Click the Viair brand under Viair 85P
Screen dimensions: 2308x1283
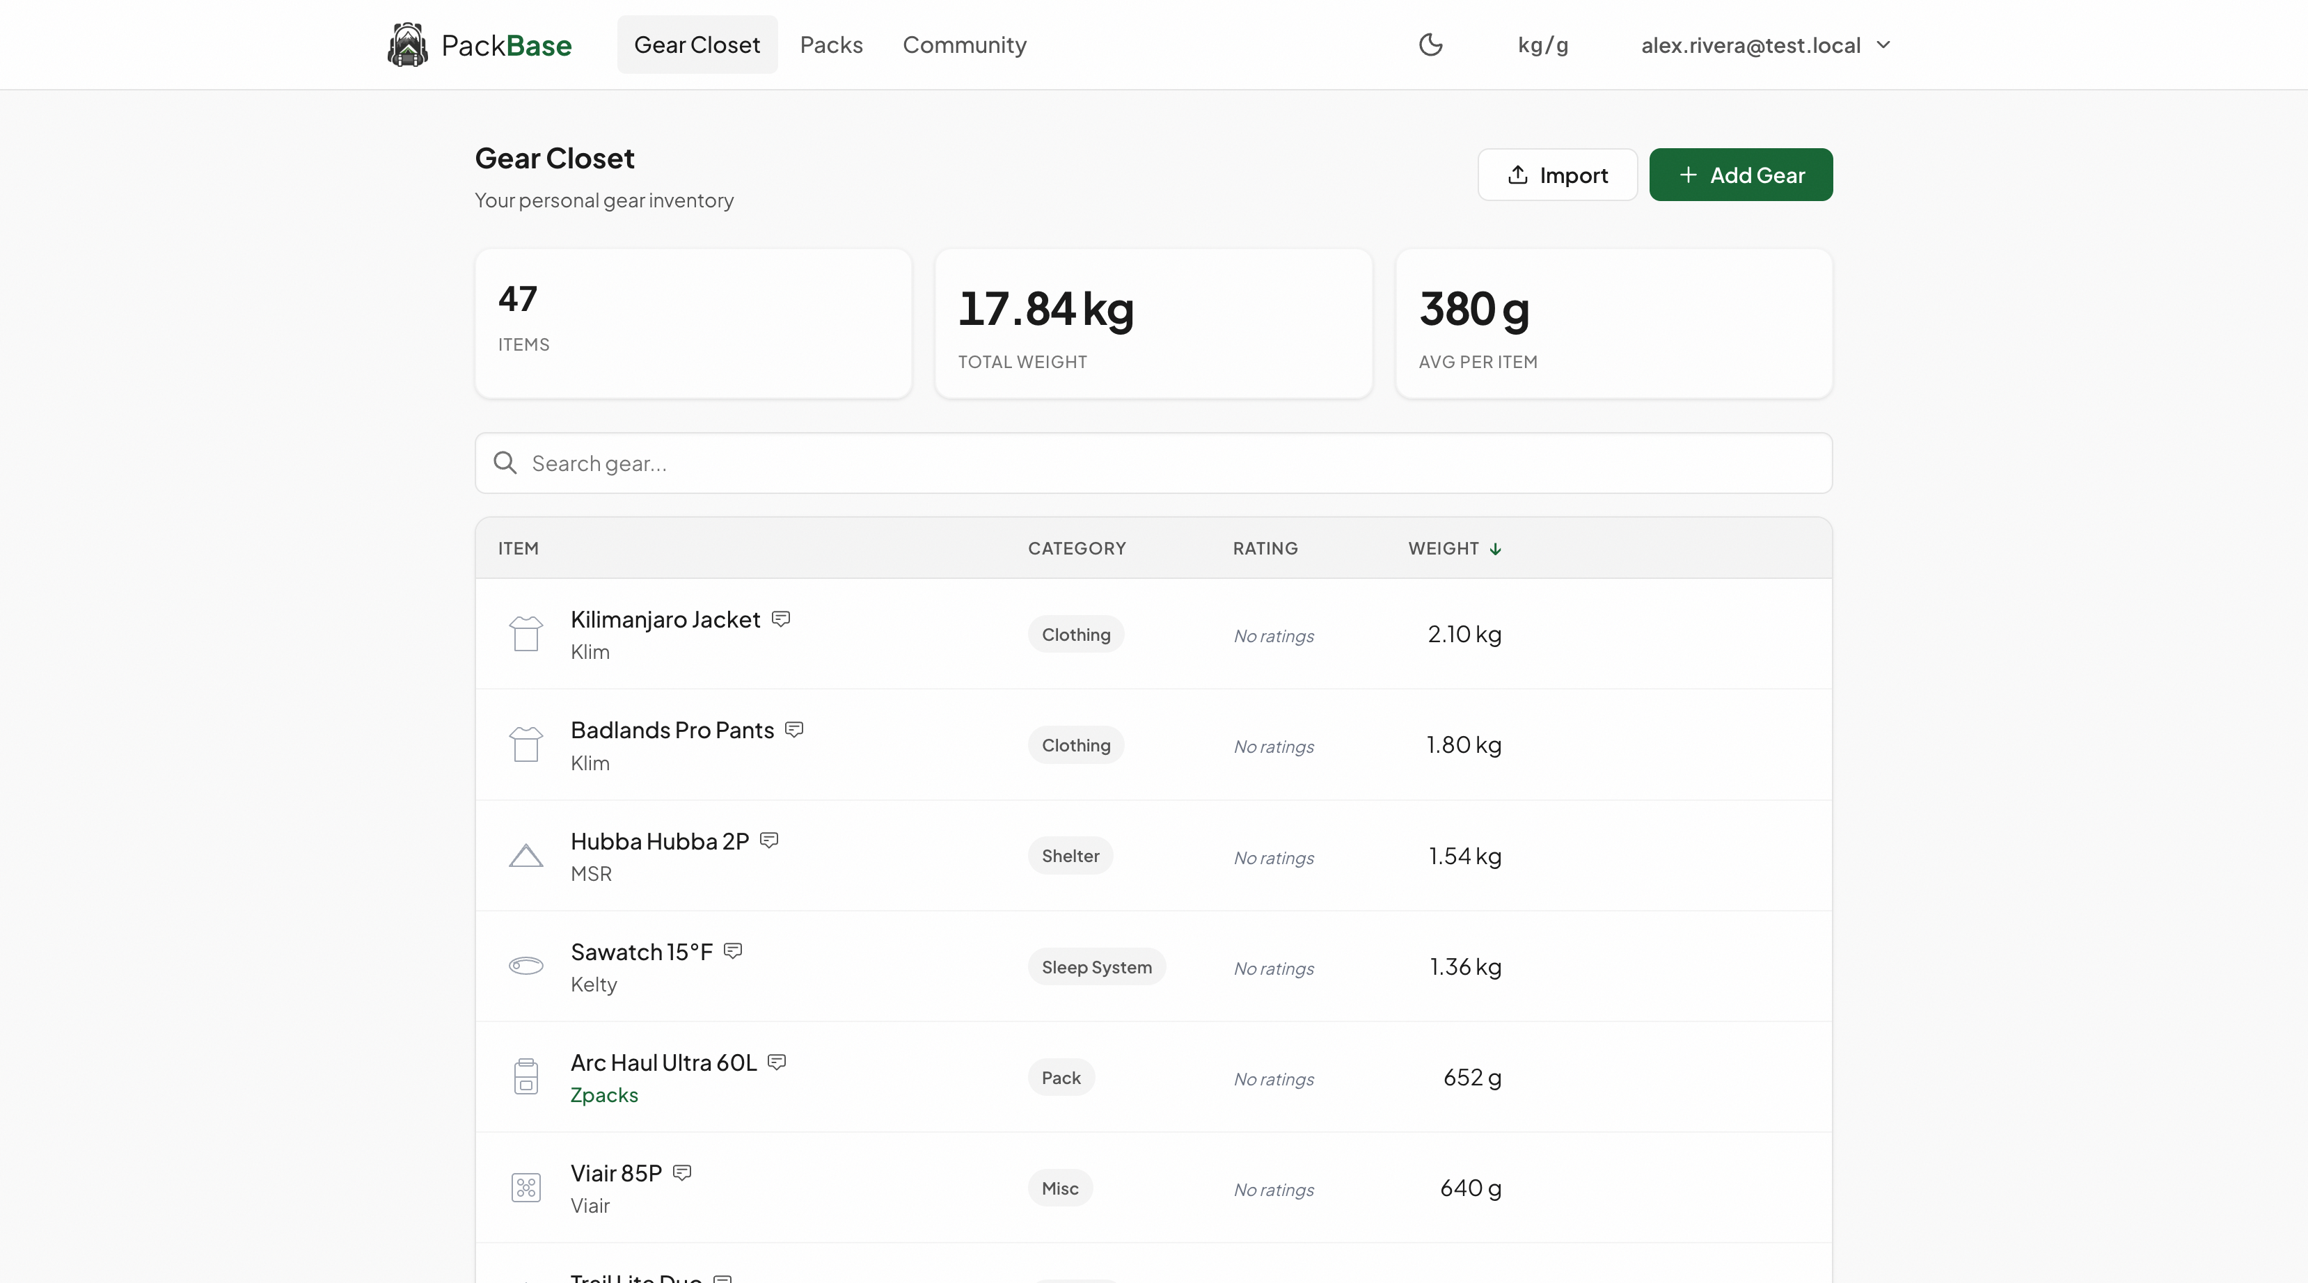[x=590, y=1206]
